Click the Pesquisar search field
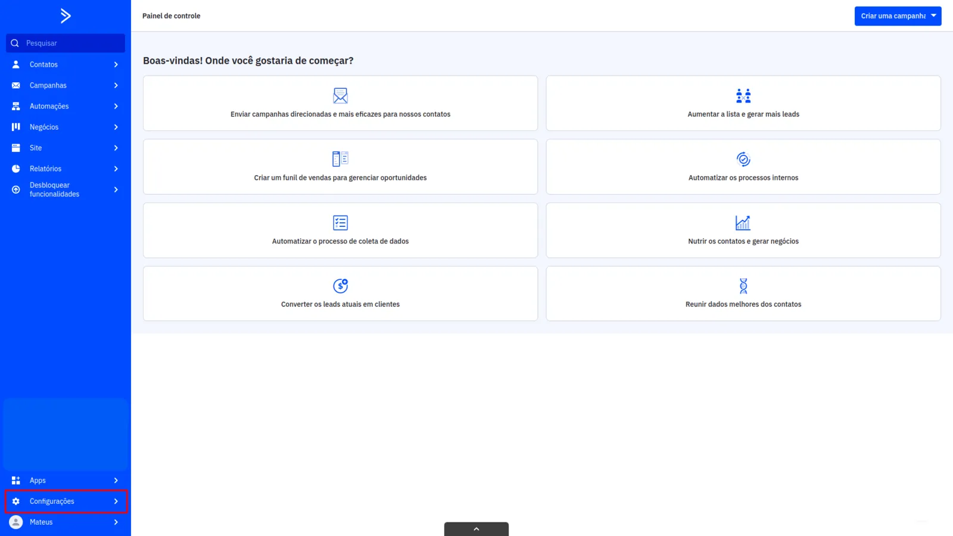953x536 pixels. coord(66,43)
